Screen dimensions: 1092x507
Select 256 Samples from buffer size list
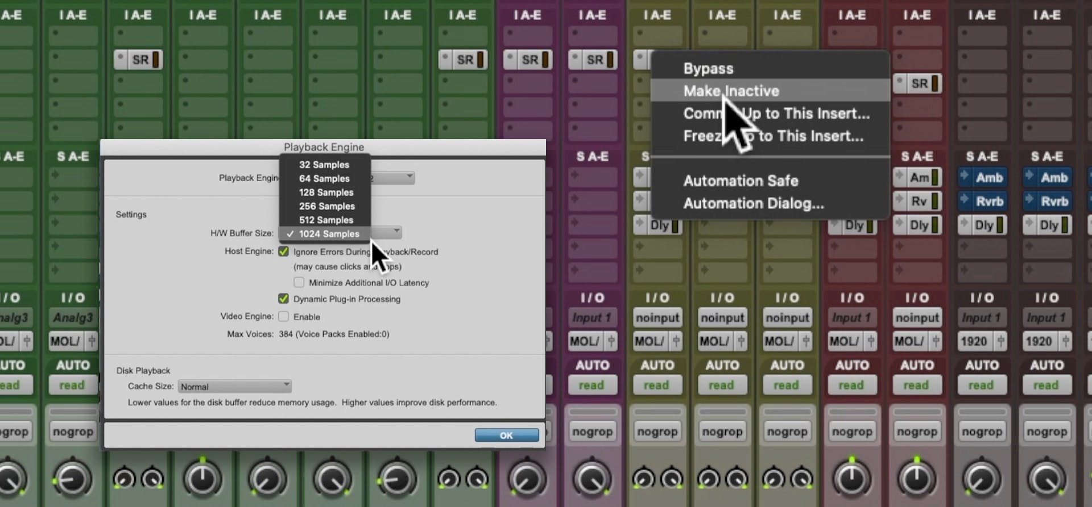326,206
